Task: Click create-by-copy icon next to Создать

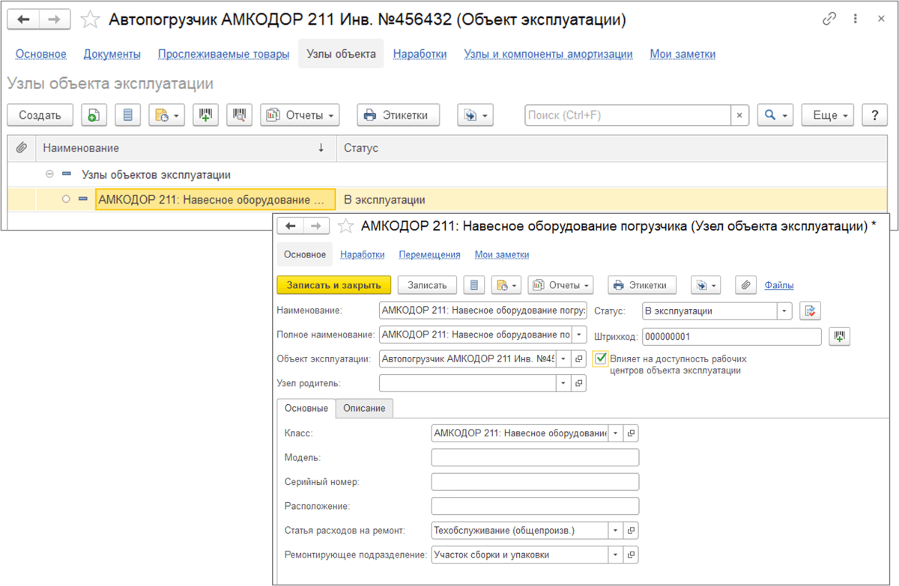Action: click(x=94, y=115)
